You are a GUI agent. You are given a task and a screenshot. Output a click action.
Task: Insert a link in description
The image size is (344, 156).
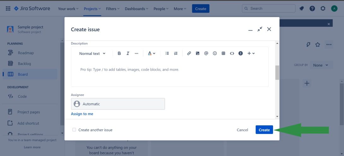pyautogui.click(x=189, y=53)
